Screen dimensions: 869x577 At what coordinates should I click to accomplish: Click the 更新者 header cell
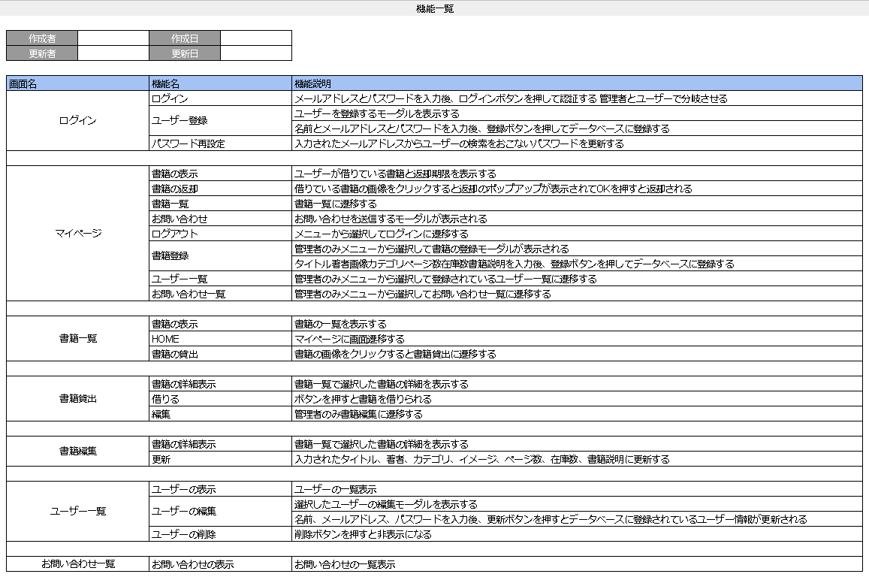(x=40, y=51)
